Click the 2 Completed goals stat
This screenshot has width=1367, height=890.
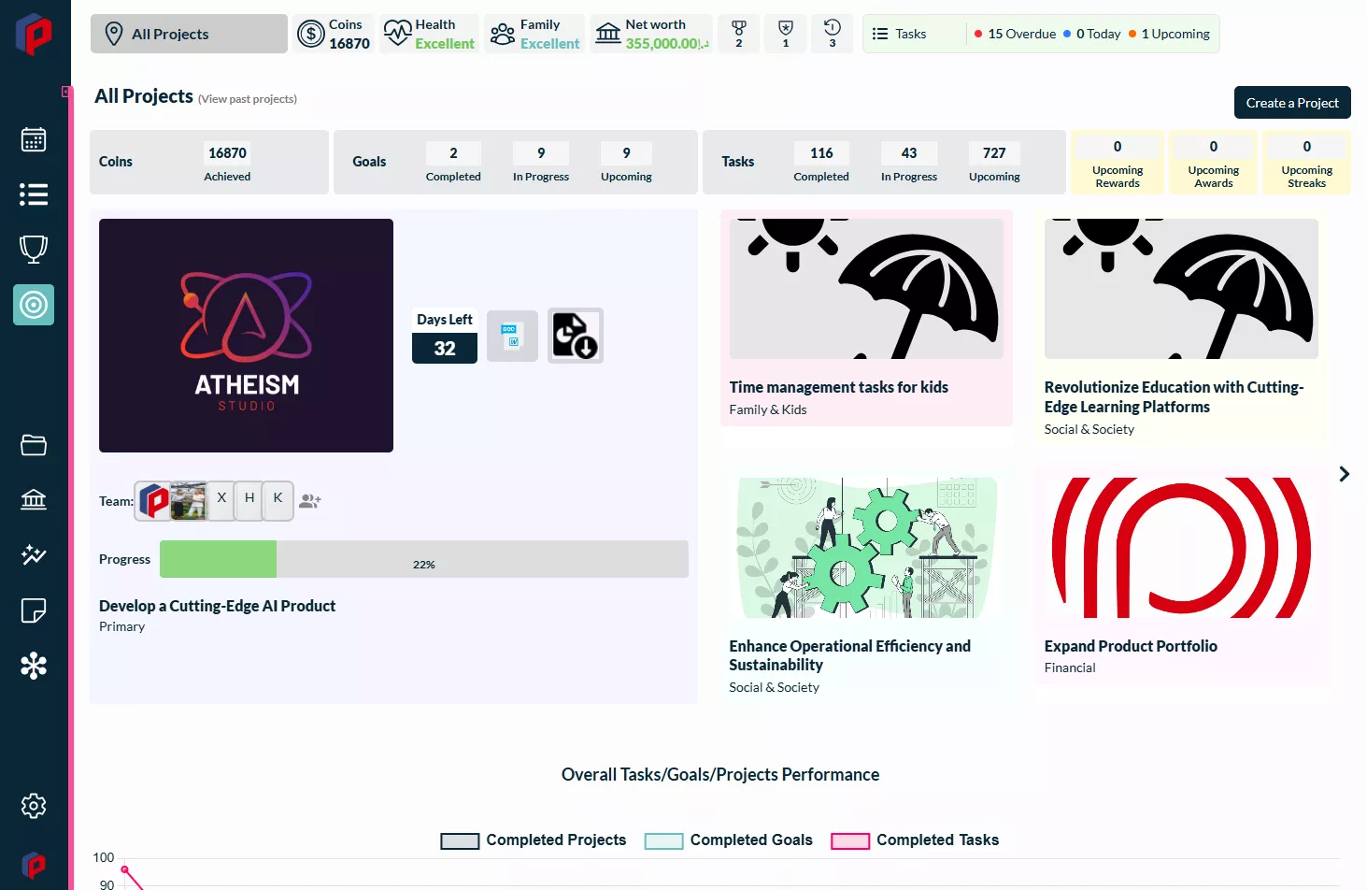[x=453, y=163]
